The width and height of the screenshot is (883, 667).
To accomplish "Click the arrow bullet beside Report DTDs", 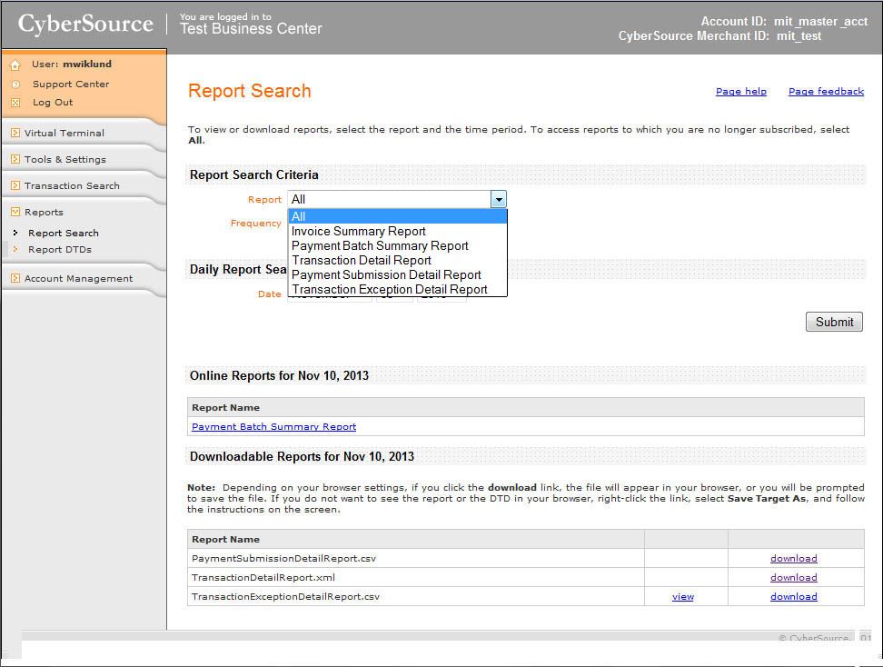I will coord(15,249).
